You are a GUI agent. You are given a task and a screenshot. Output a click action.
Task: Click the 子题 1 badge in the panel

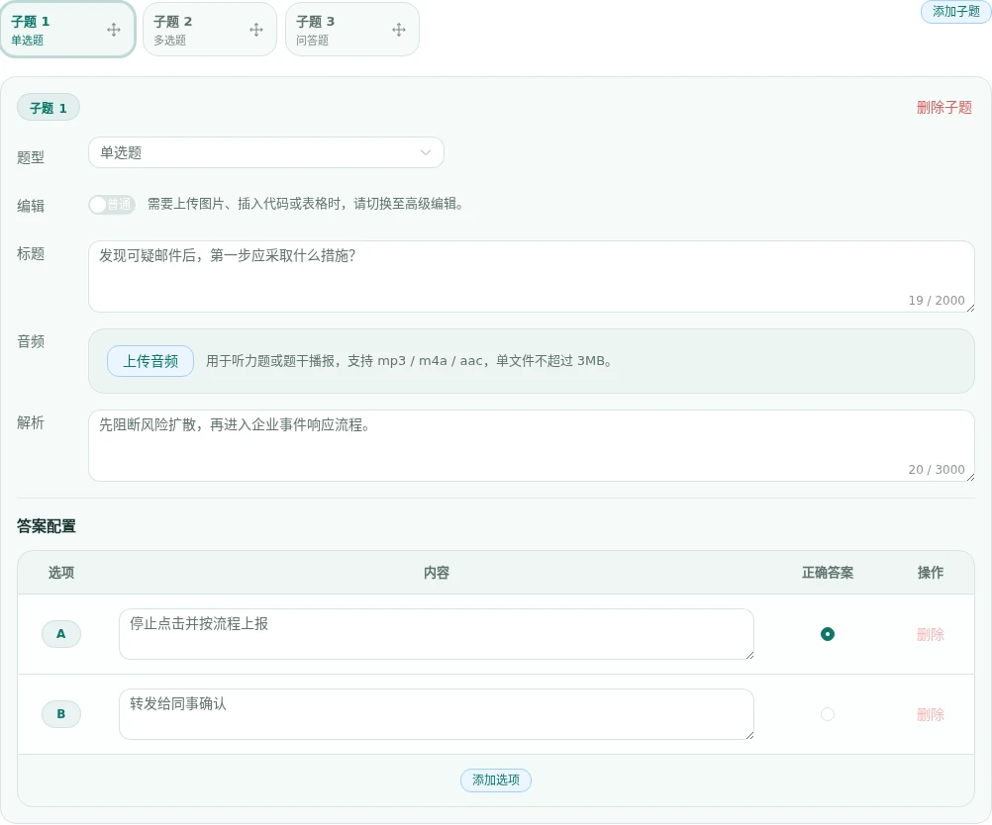point(49,108)
